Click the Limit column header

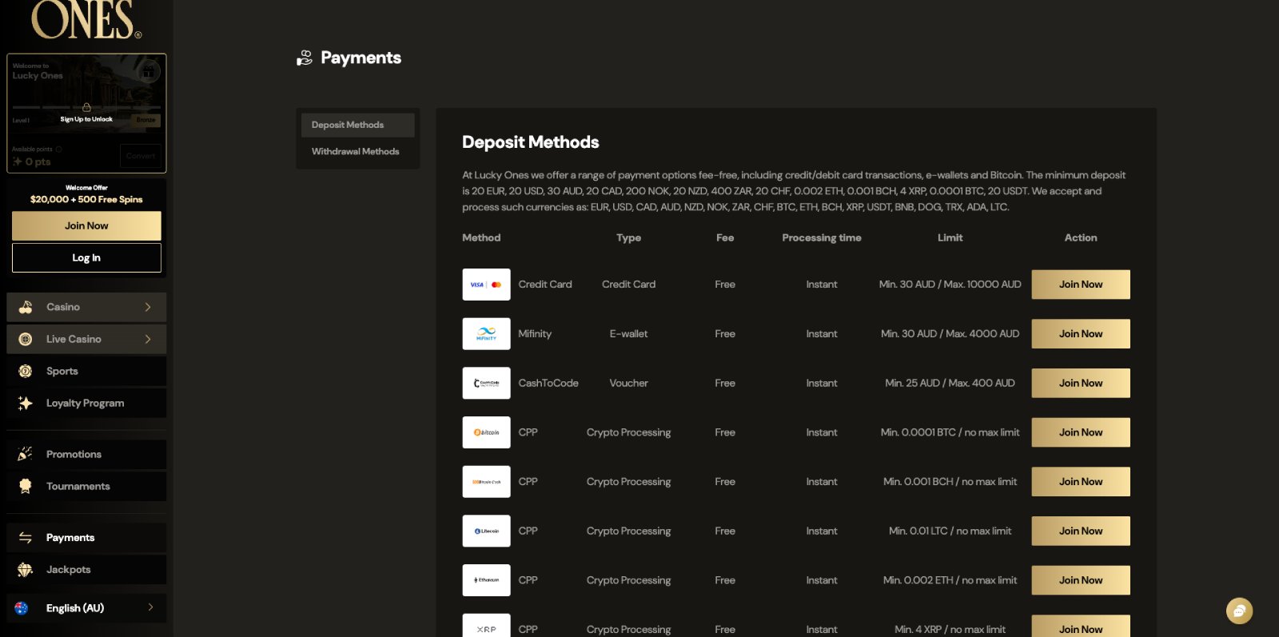pos(950,238)
